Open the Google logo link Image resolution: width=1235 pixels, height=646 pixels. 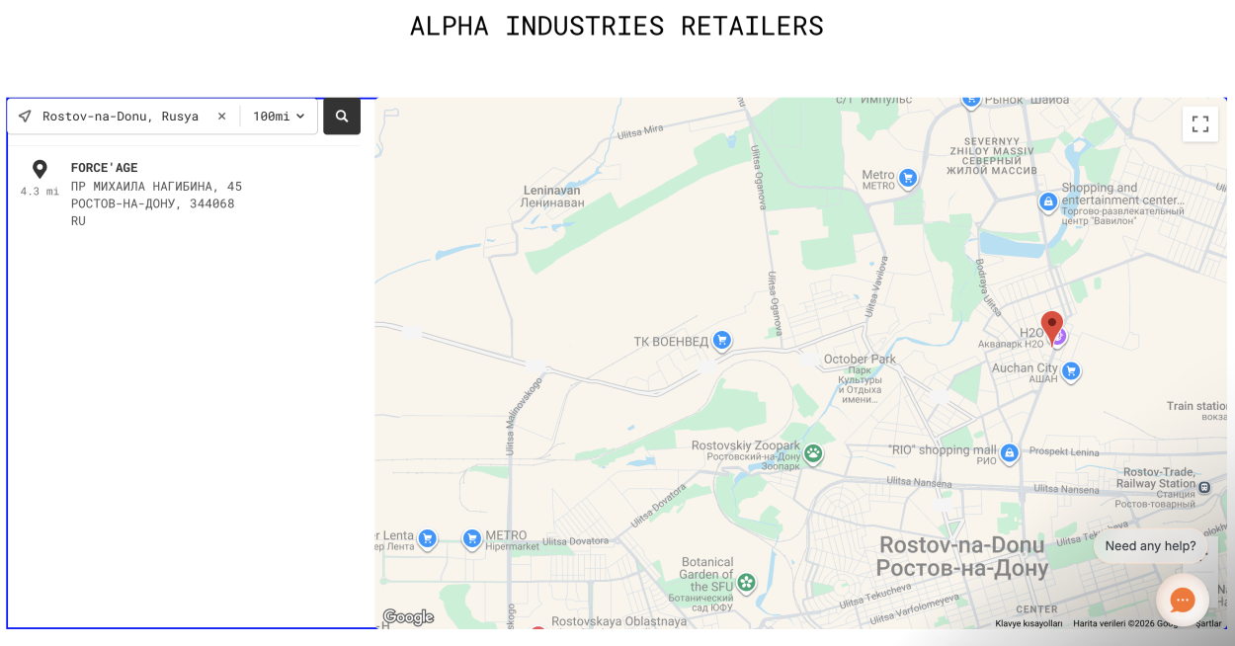pyautogui.click(x=409, y=617)
